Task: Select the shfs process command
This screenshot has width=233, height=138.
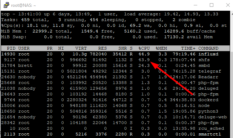Action: (x=204, y=60)
